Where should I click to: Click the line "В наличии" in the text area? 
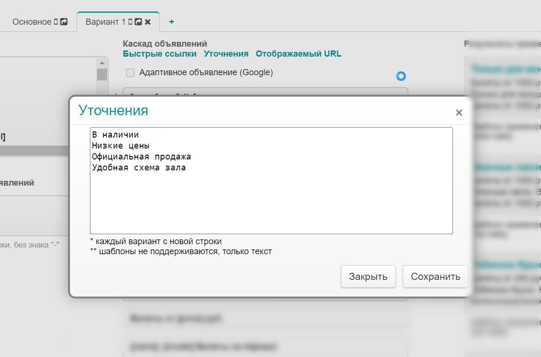(x=115, y=135)
